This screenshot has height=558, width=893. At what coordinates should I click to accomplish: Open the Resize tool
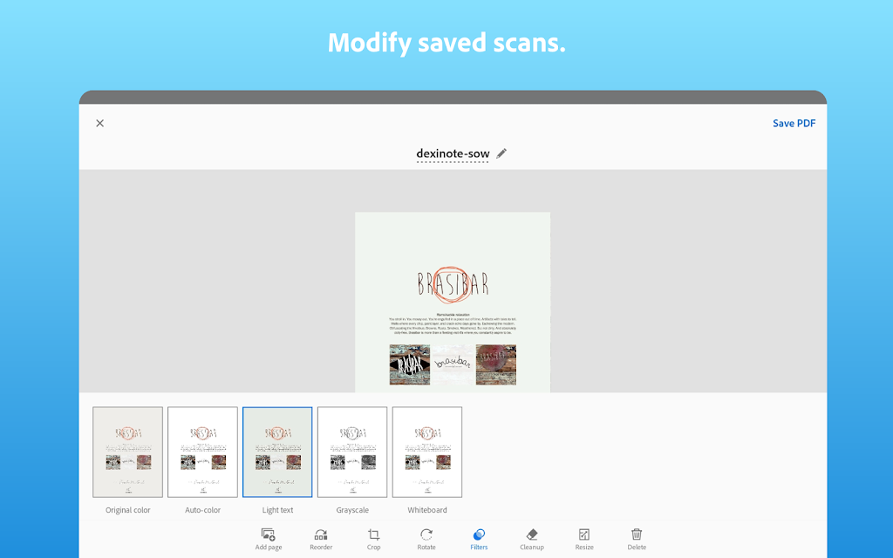click(x=584, y=539)
